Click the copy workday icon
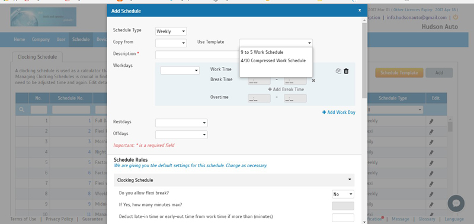Viewport: 474px width, 224px height. (x=338, y=71)
